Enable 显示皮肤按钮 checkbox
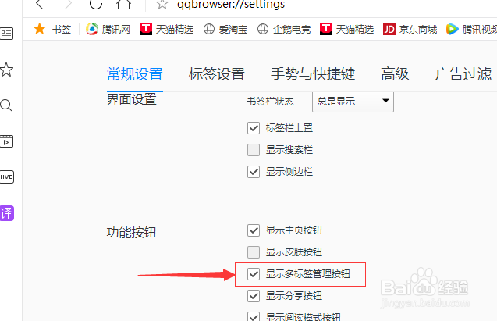497x321 pixels. pyautogui.click(x=254, y=252)
